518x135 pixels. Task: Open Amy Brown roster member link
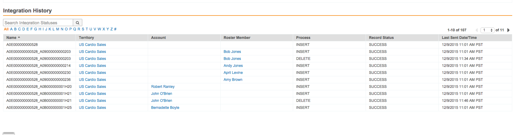[233, 80]
